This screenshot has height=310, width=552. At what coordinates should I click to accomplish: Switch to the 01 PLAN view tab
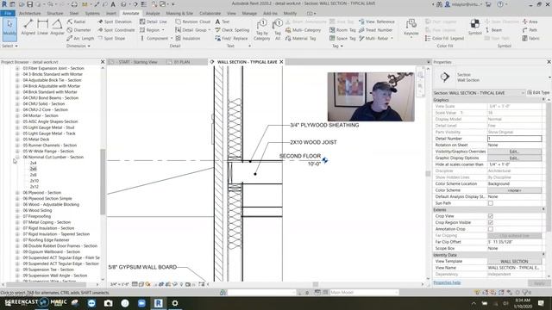[182, 62]
